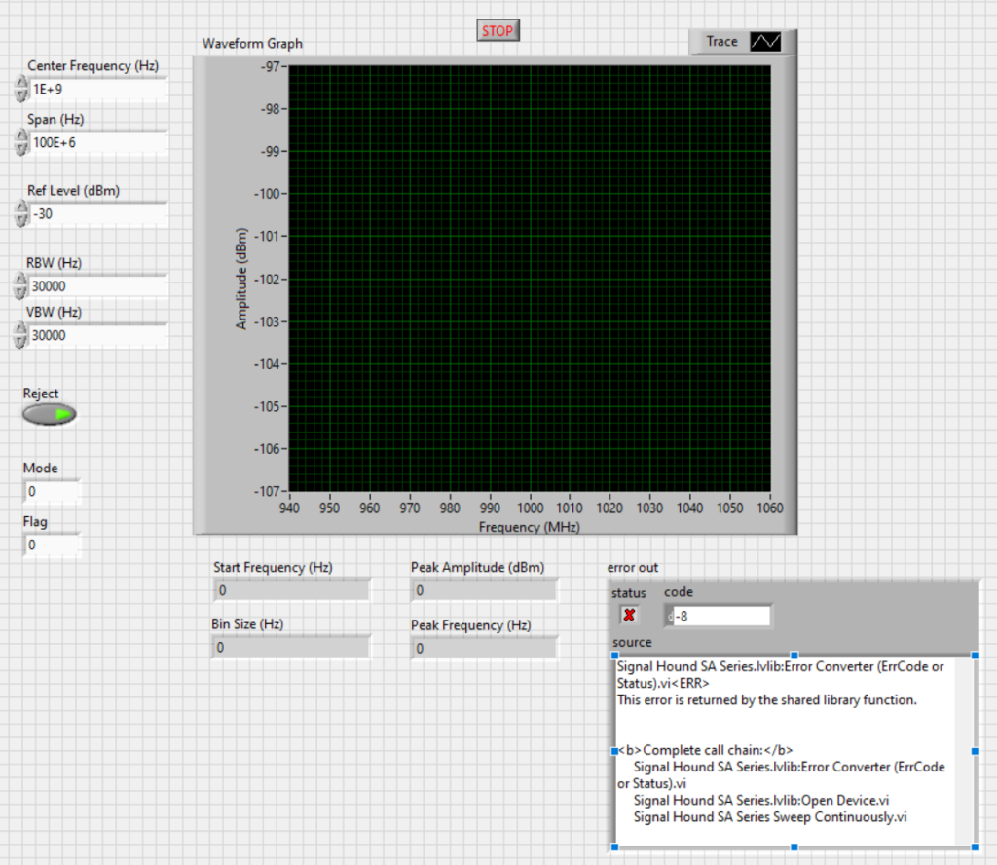This screenshot has height=865, width=997.
Task: Select the Mode input field
Action: (51, 491)
